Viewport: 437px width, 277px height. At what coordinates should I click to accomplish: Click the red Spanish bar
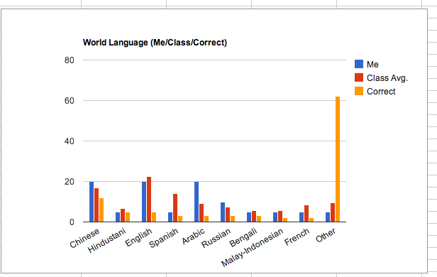point(175,208)
